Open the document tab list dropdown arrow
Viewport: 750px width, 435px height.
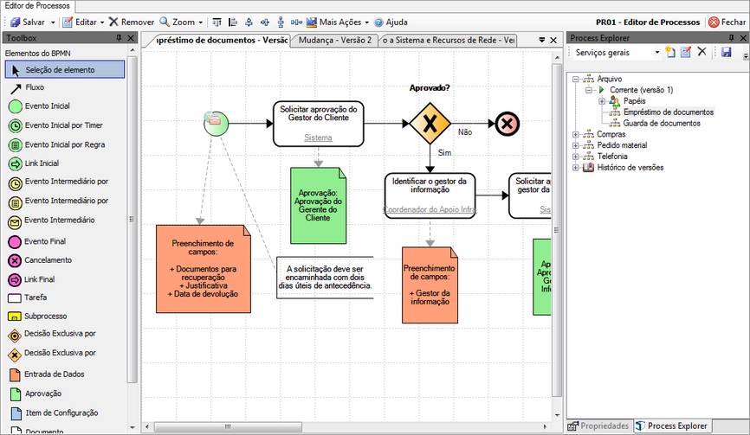(542, 40)
